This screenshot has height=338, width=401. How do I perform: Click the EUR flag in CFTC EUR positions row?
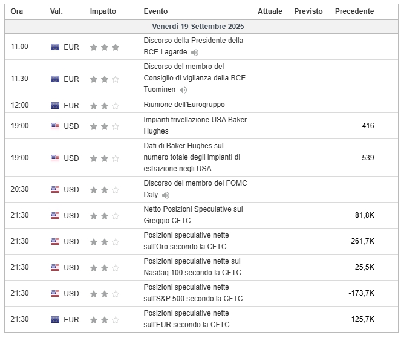pyautogui.click(x=55, y=319)
